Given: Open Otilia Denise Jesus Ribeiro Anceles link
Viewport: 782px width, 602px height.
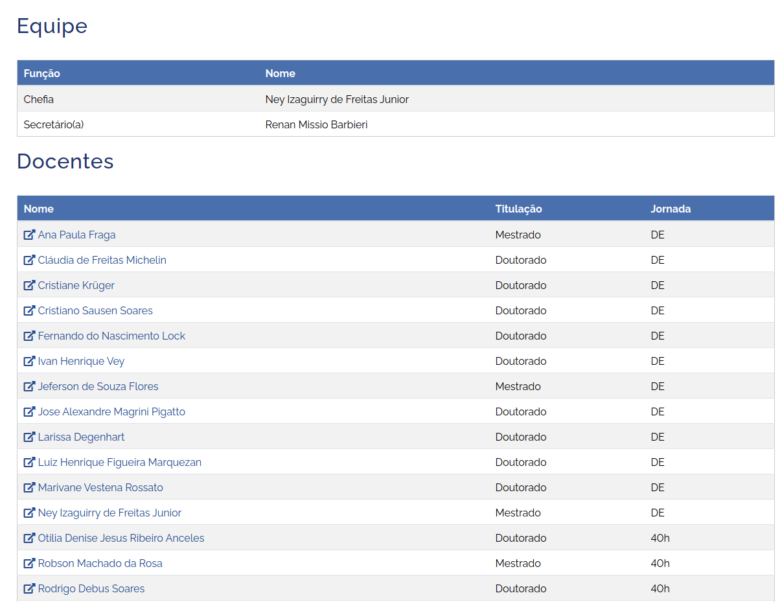Looking at the screenshot, I should click(x=121, y=538).
